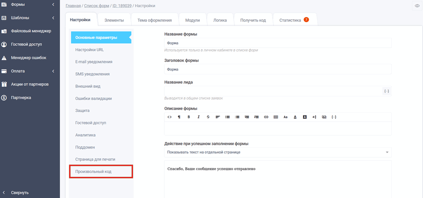Toggle preview with the eye icon
This screenshot has height=198, width=423.
[417, 6]
